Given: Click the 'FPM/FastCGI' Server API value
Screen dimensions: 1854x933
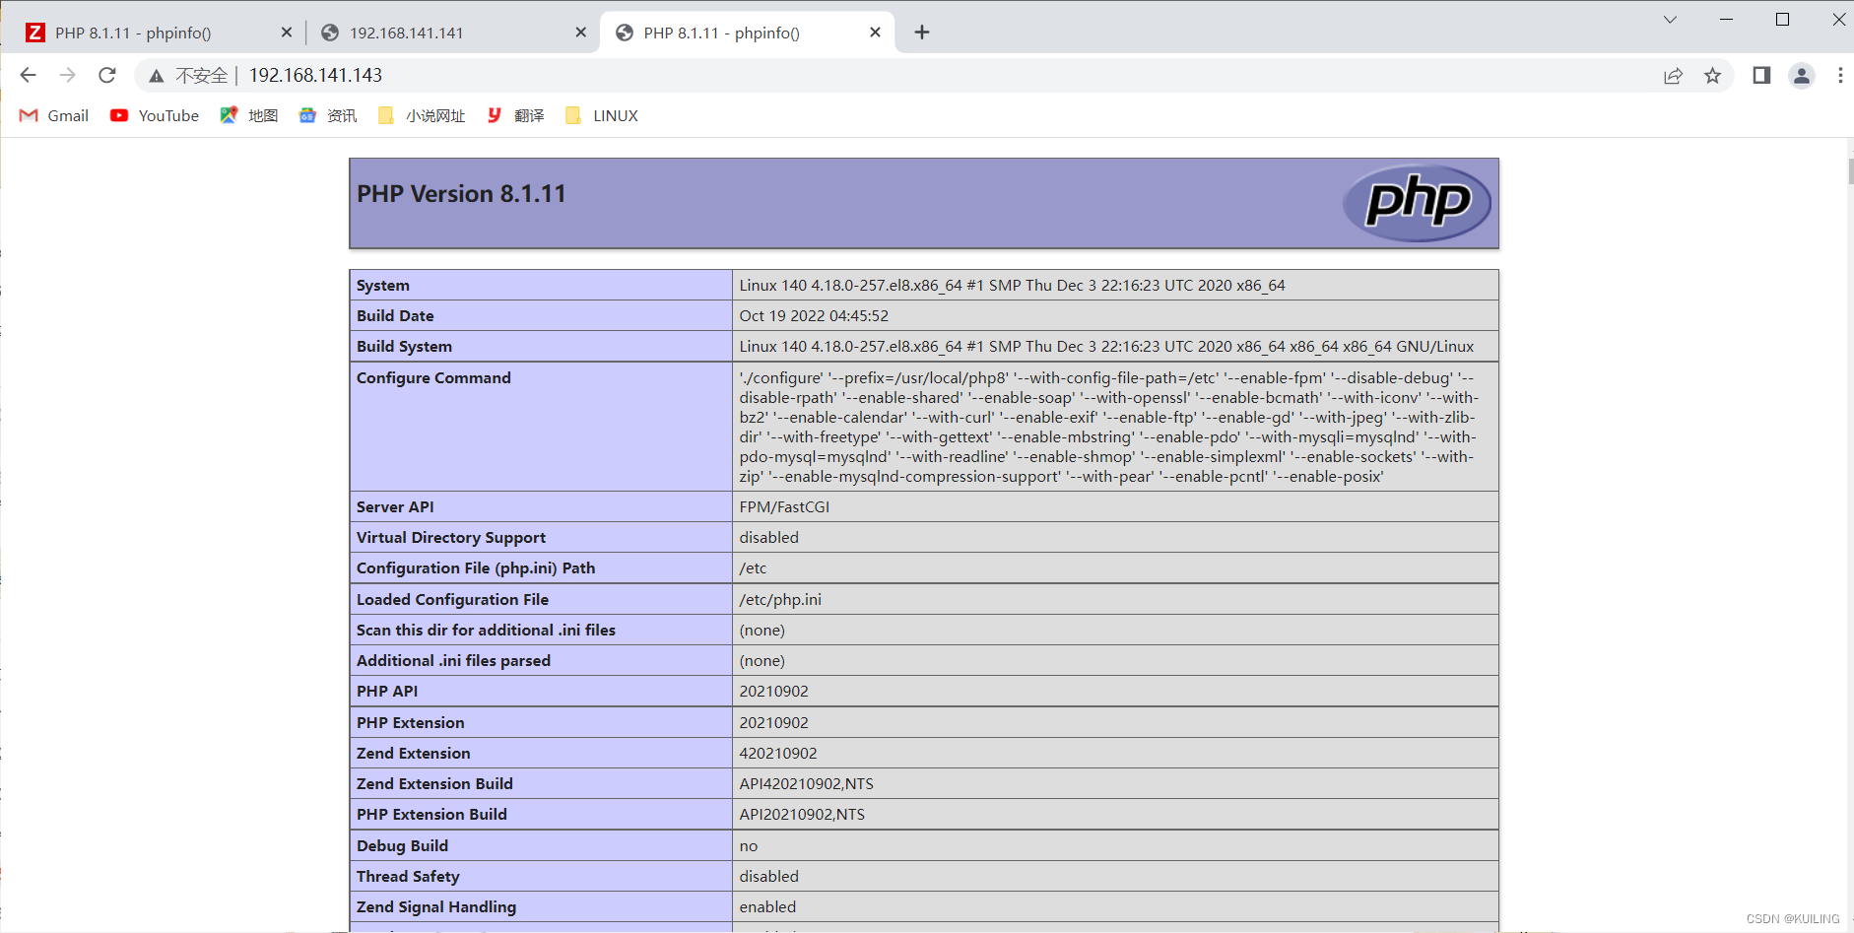Looking at the screenshot, I should pos(784,507).
